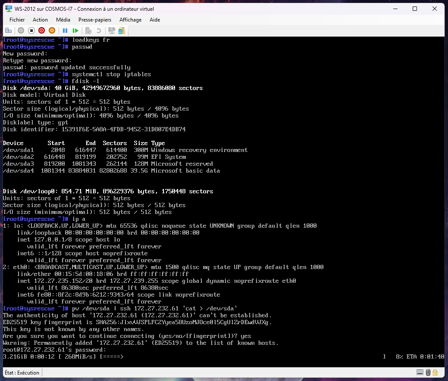Click the share resources toolbar icon
Image resolution: width=448 pixels, height=381 pixels.
tap(122, 31)
